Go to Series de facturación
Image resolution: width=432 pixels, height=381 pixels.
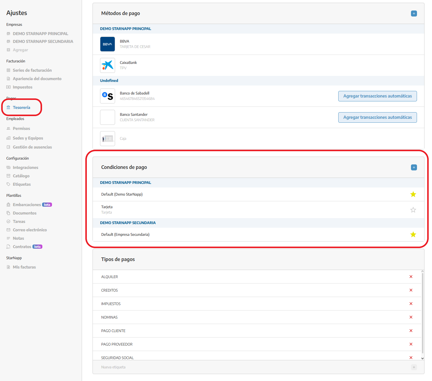[32, 70]
